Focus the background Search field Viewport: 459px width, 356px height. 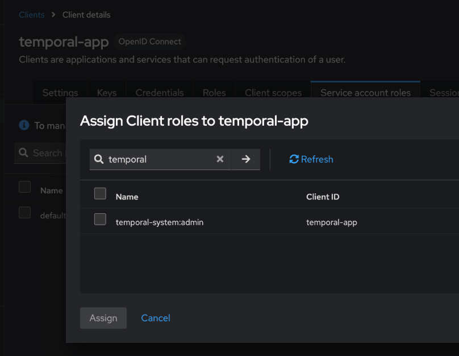[x=40, y=152]
